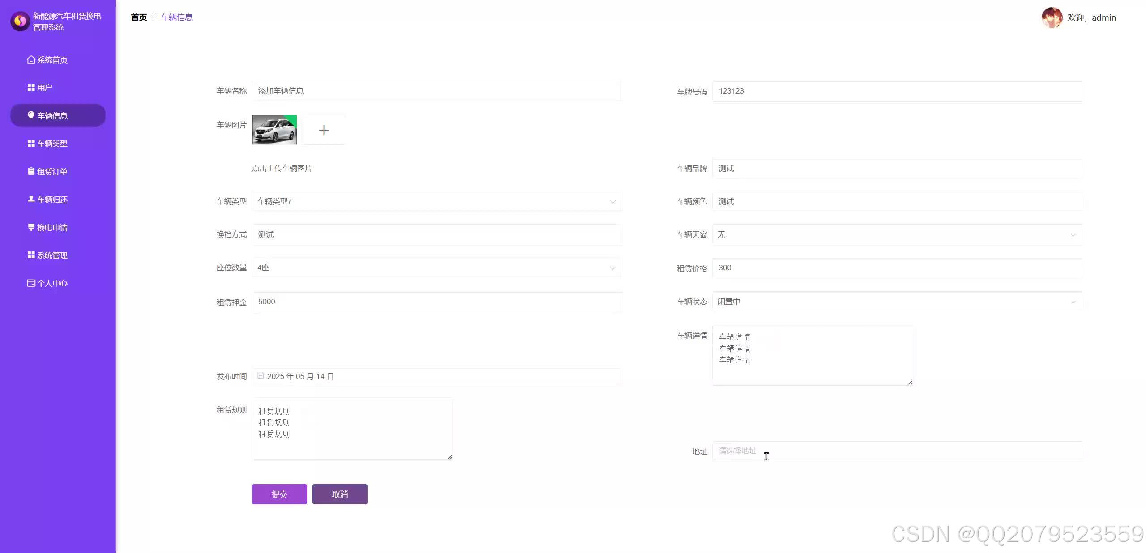This screenshot has width=1146, height=553.
Task: Open the 车辆天窗 dropdown
Action: (x=896, y=235)
